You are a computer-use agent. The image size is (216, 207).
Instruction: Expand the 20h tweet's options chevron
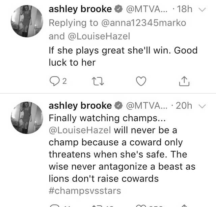202,106
